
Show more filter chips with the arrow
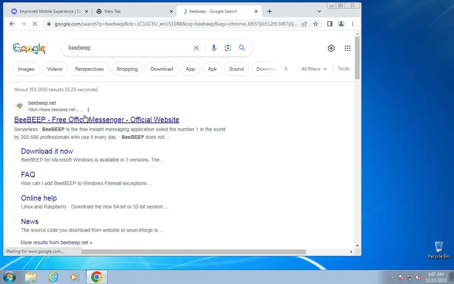(x=286, y=69)
